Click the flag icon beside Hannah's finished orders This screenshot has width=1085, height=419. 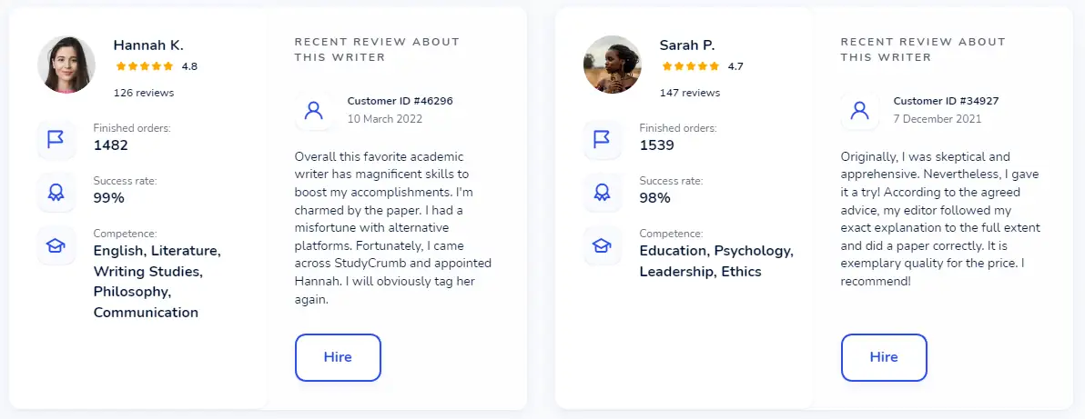coord(56,139)
